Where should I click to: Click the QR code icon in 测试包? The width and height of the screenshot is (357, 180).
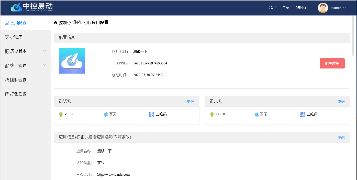pos(151,114)
